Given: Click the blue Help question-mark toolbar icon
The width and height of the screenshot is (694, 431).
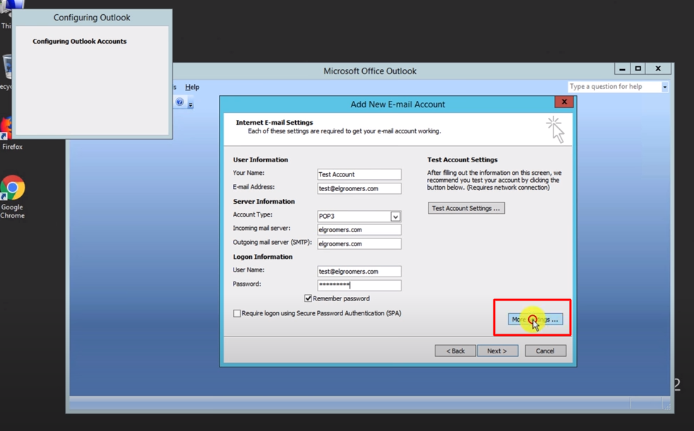Looking at the screenshot, I should tap(180, 102).
